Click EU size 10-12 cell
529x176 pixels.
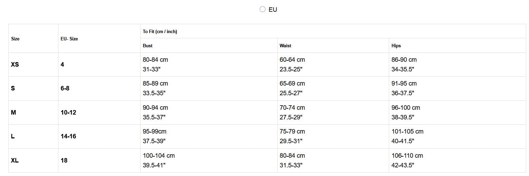(68, 113)
